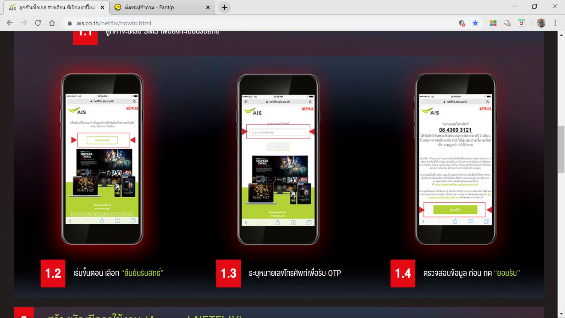The height and width of the screenshot is (318, 565).
Task: Click the step 1.2 phone screenshot
Action: pos(102,159)
